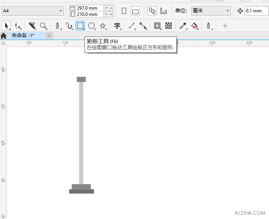Select the Shape edit tool

click(x=18, y=26)
